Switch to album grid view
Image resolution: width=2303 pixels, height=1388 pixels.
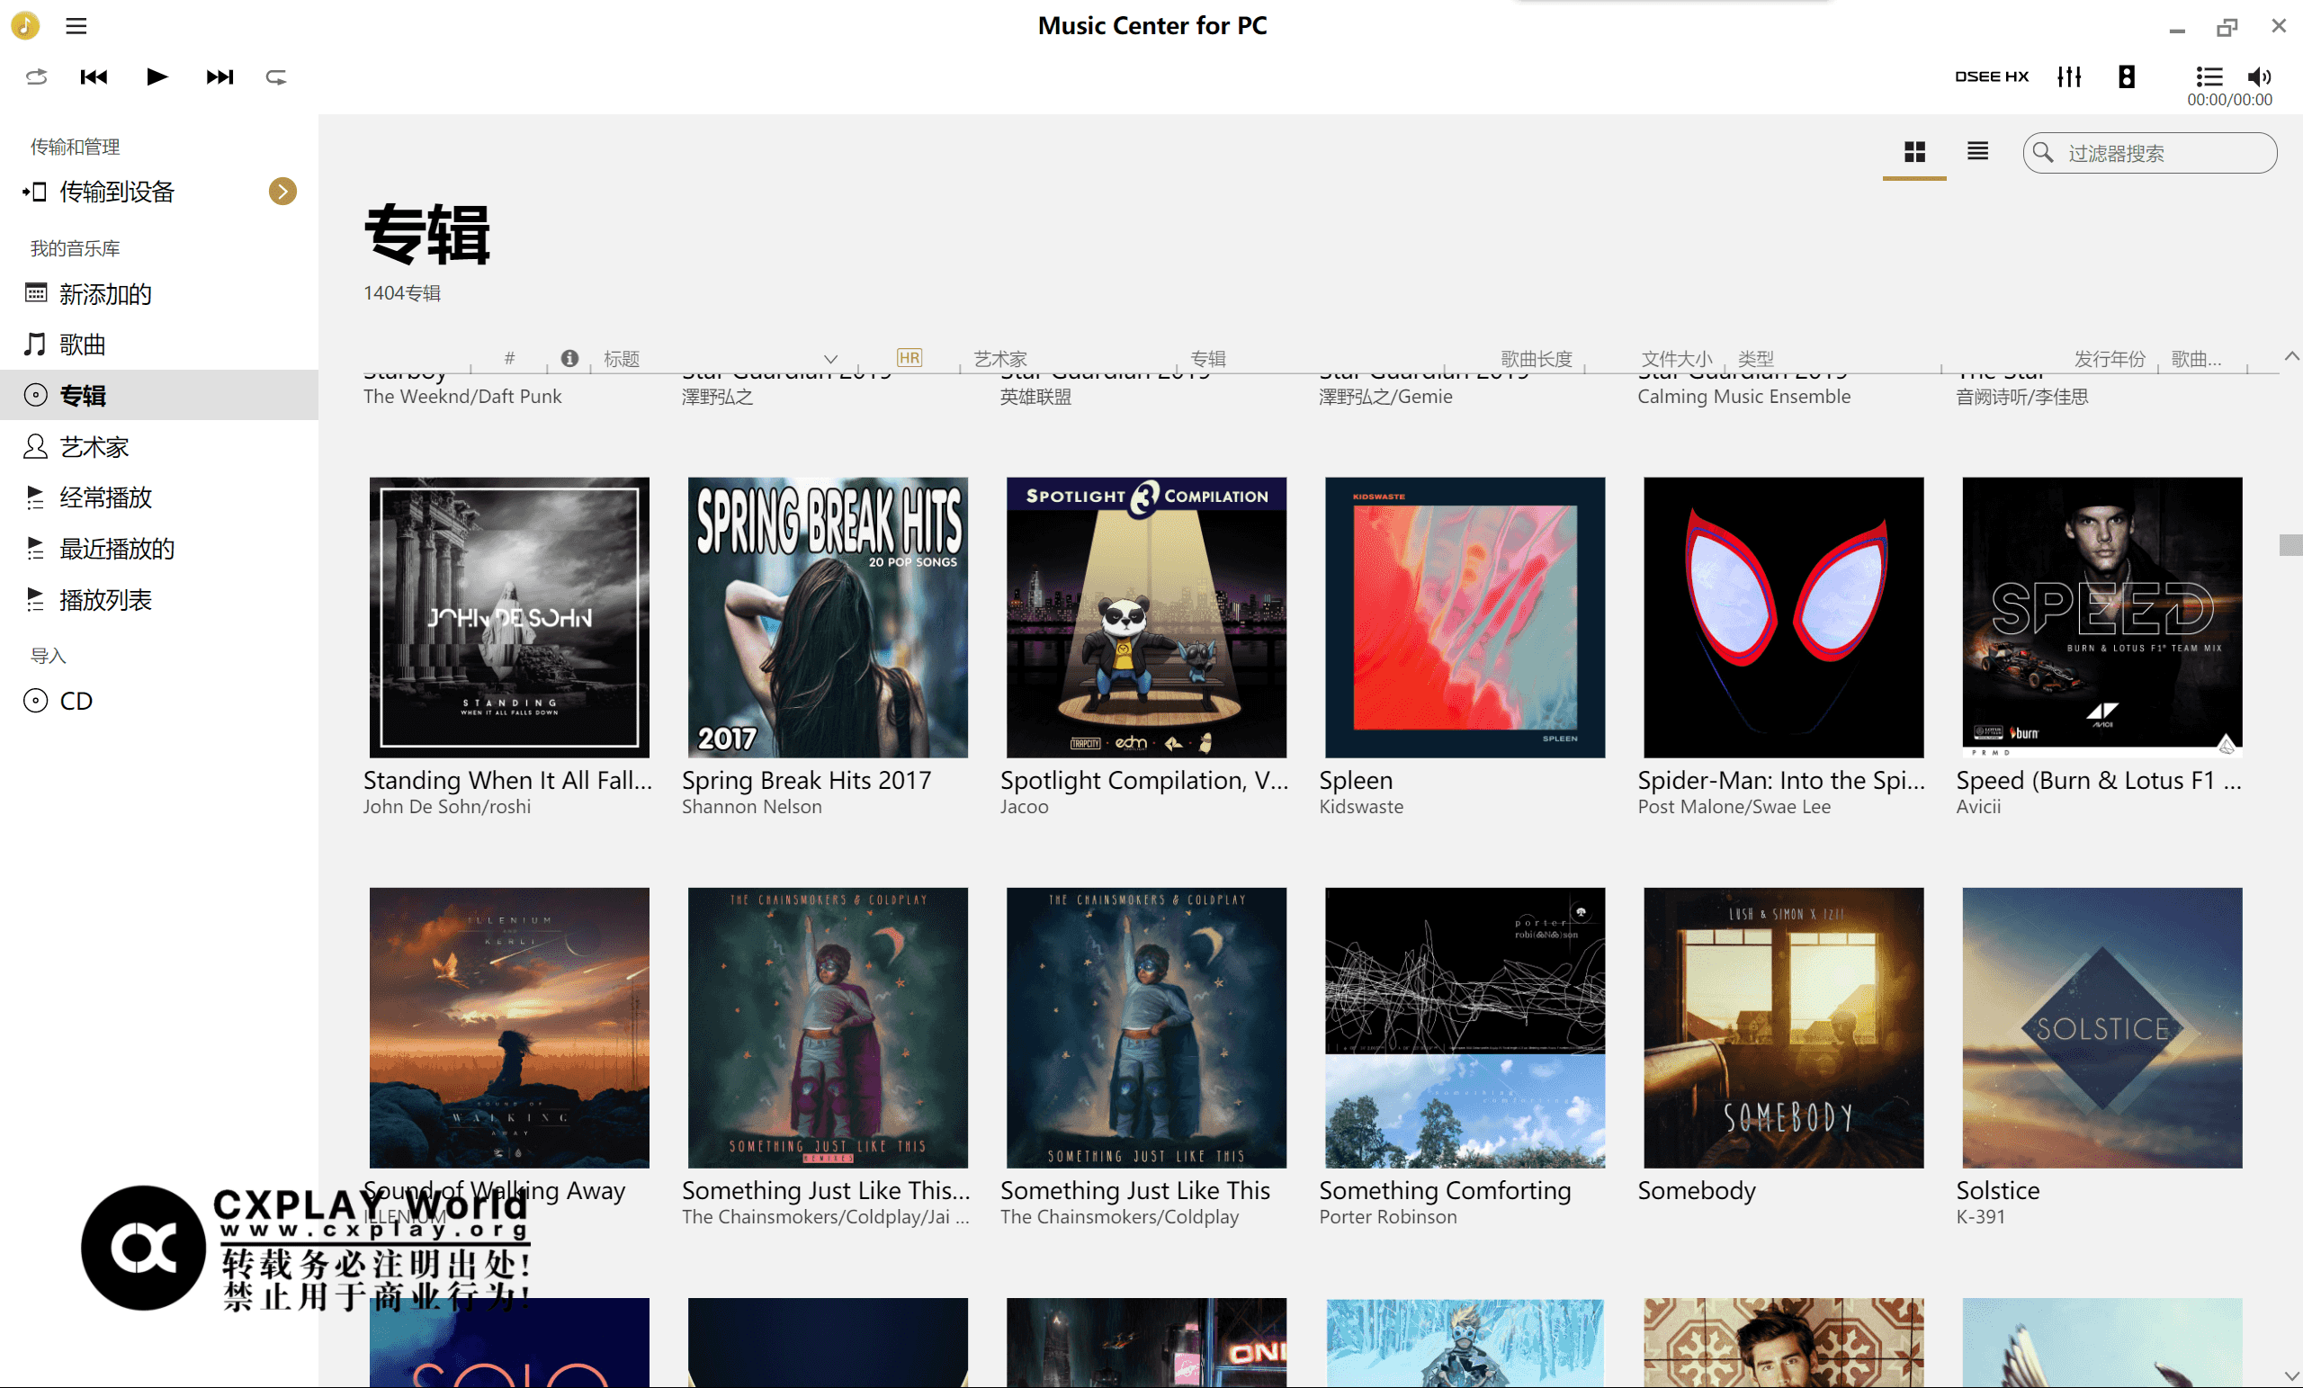pos(1914,151)
